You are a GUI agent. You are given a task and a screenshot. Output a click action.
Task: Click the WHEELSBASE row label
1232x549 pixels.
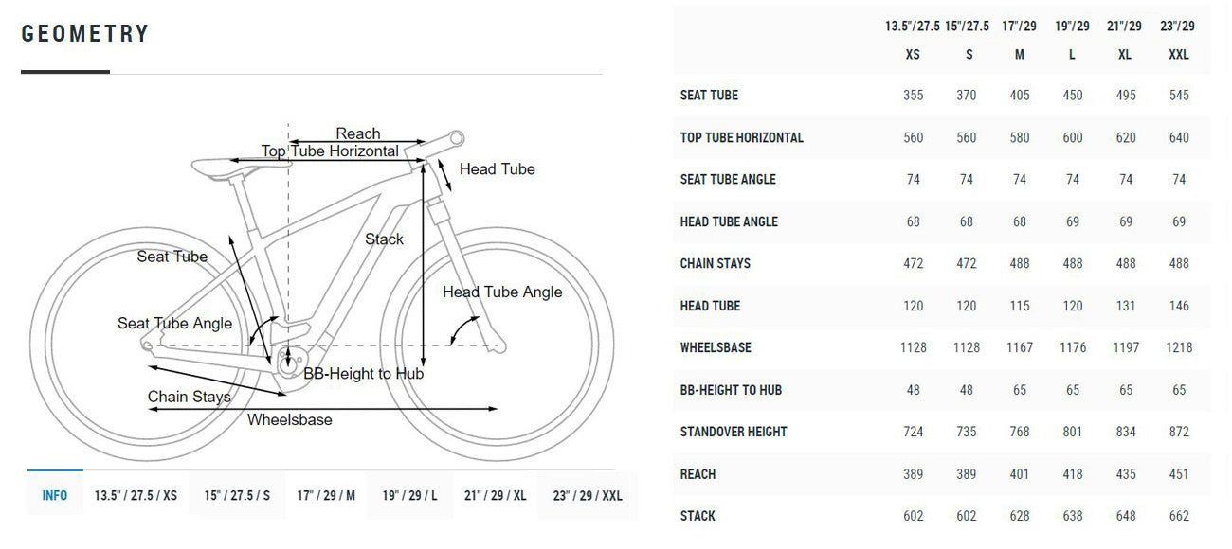point(716,347)
